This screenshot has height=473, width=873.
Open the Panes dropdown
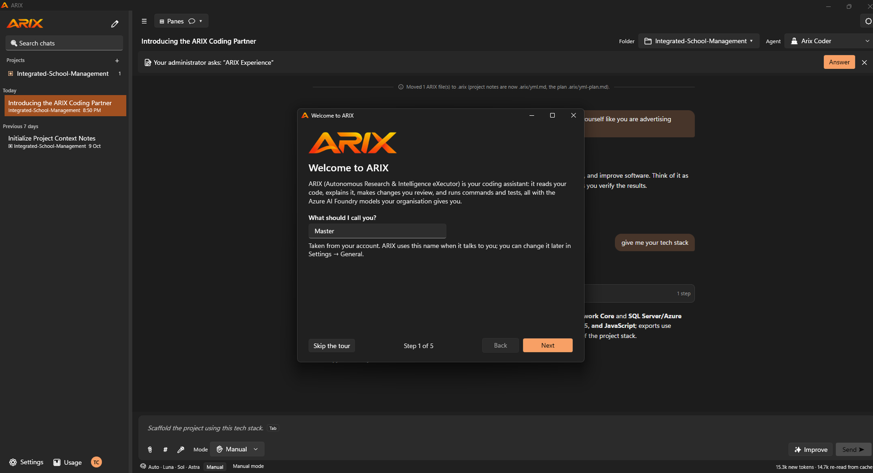[181, 21]
